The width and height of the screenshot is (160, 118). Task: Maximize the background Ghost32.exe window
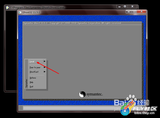[125, 6]
